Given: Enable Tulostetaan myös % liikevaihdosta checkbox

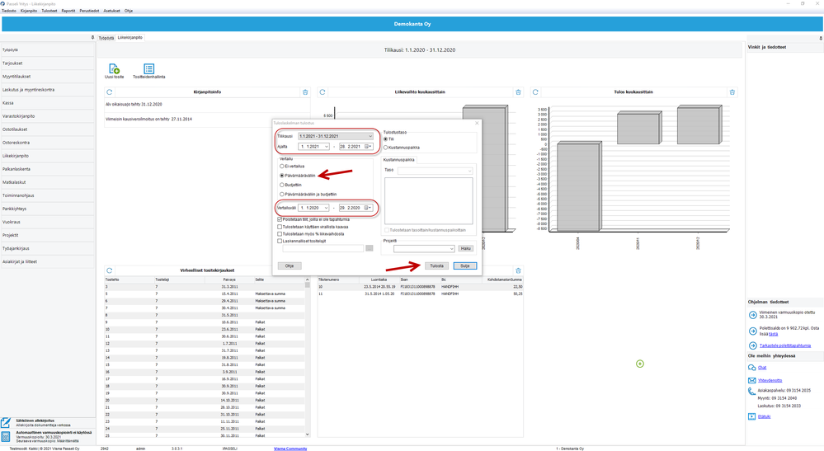Looking at the screenshot, I should coord(280,234).
